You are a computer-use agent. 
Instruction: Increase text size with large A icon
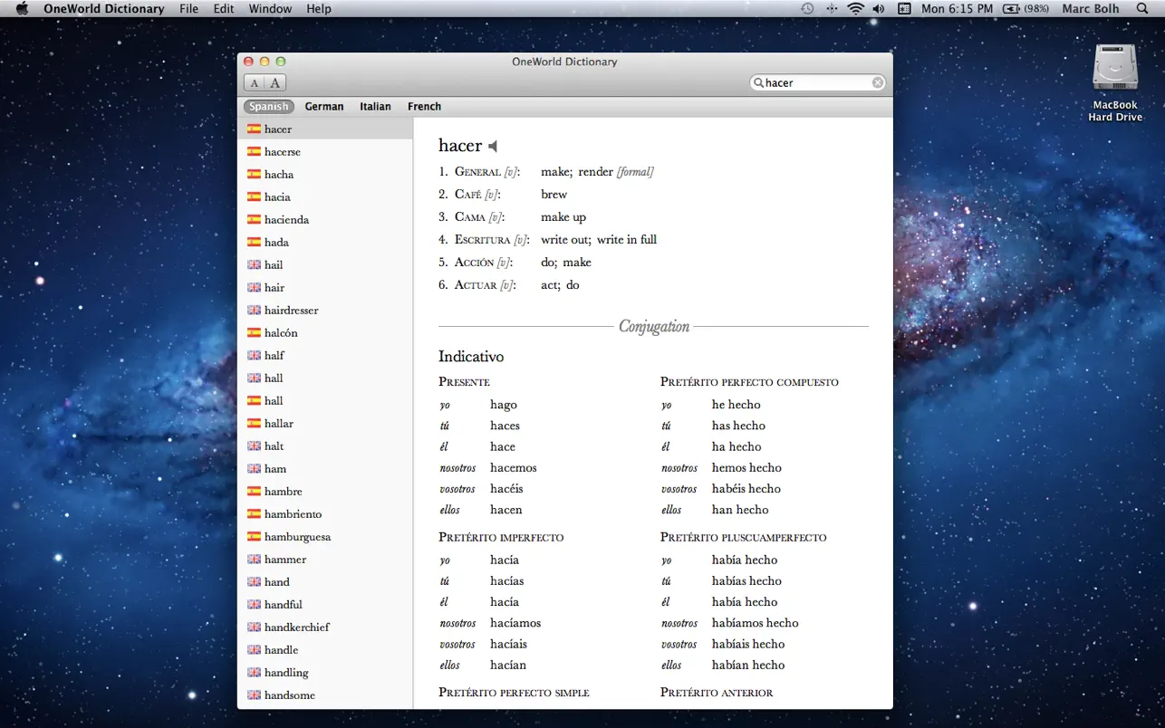coord(274,82)
